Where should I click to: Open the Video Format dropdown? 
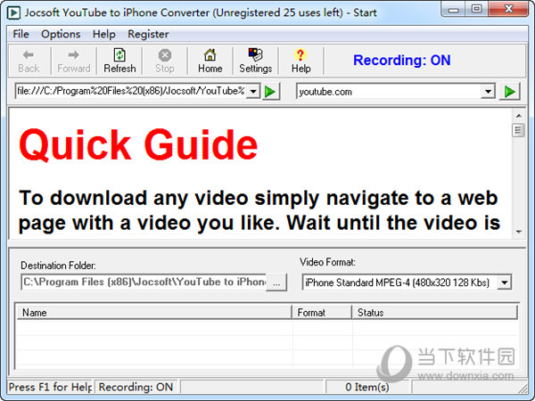click(505, 282)
